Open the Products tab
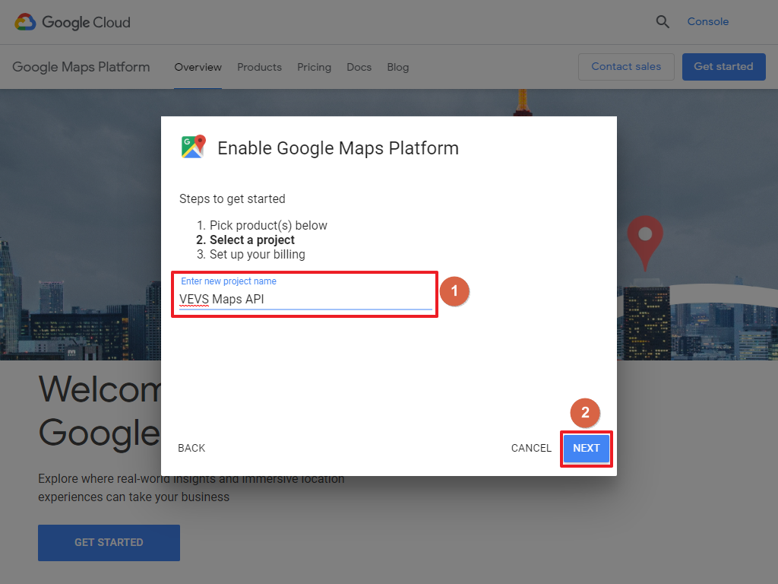Viewport: 778px width, 584px height. tap(259, 67)
